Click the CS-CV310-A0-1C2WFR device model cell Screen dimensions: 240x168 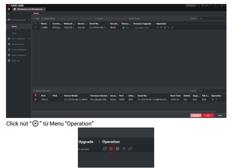pyautogui.click(x=76, y=100)
